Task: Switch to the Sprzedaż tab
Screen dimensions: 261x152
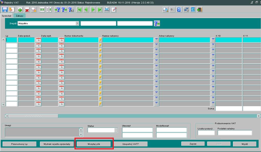Action: 6,16
